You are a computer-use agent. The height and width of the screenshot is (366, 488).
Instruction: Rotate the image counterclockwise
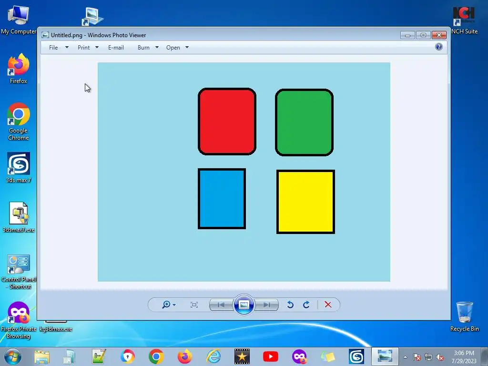tap(290, 305)
